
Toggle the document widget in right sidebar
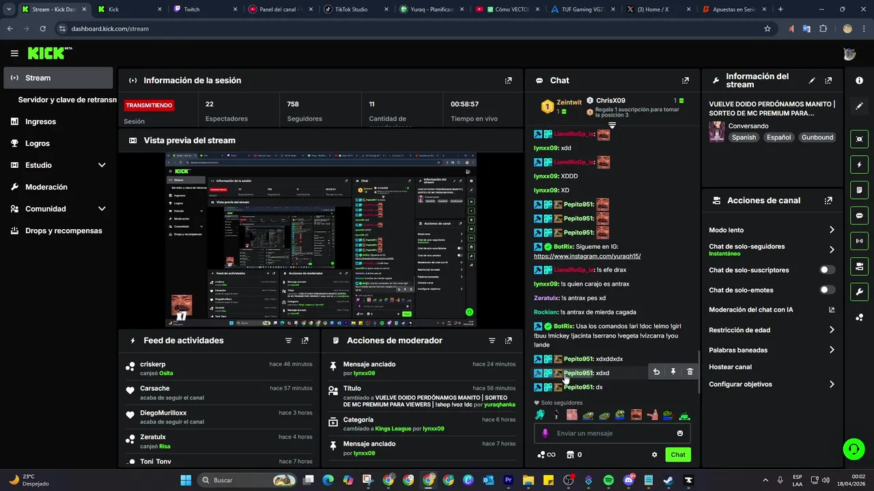tap(859, 190)
